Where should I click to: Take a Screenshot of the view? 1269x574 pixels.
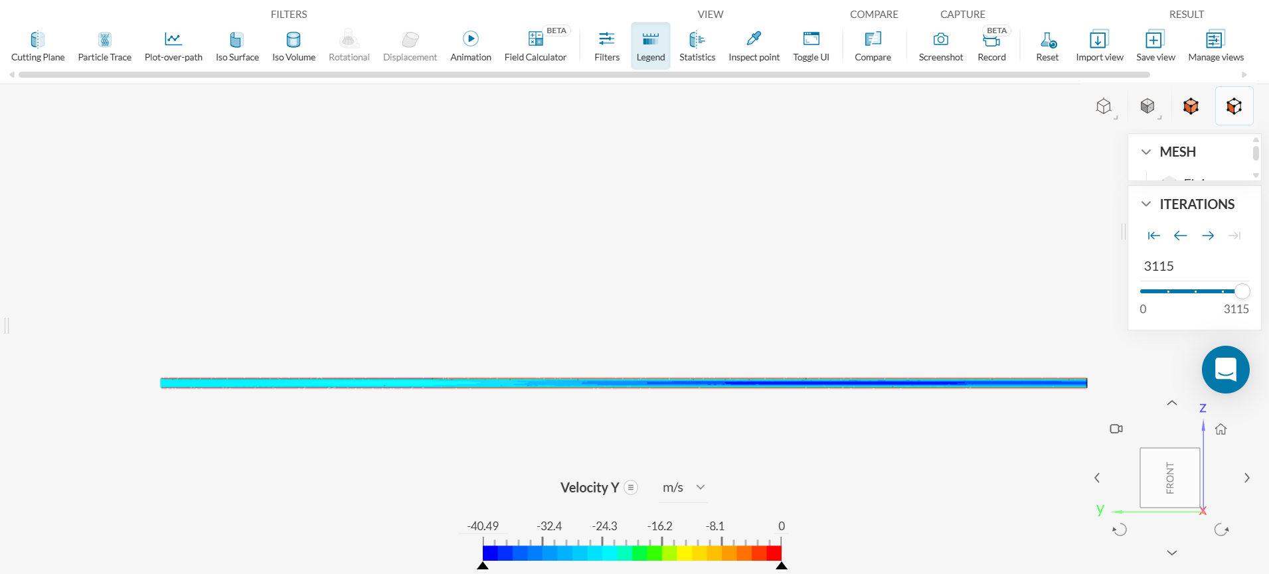tap(941, 46)
